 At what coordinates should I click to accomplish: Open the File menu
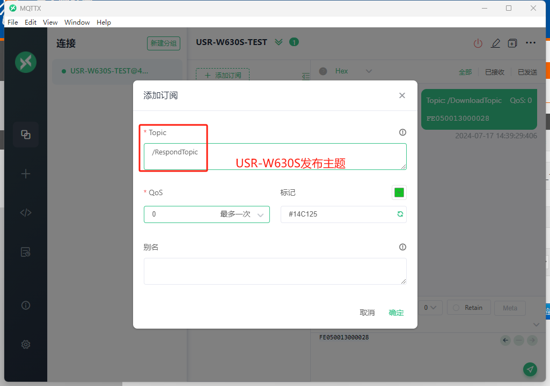(13, 23)
